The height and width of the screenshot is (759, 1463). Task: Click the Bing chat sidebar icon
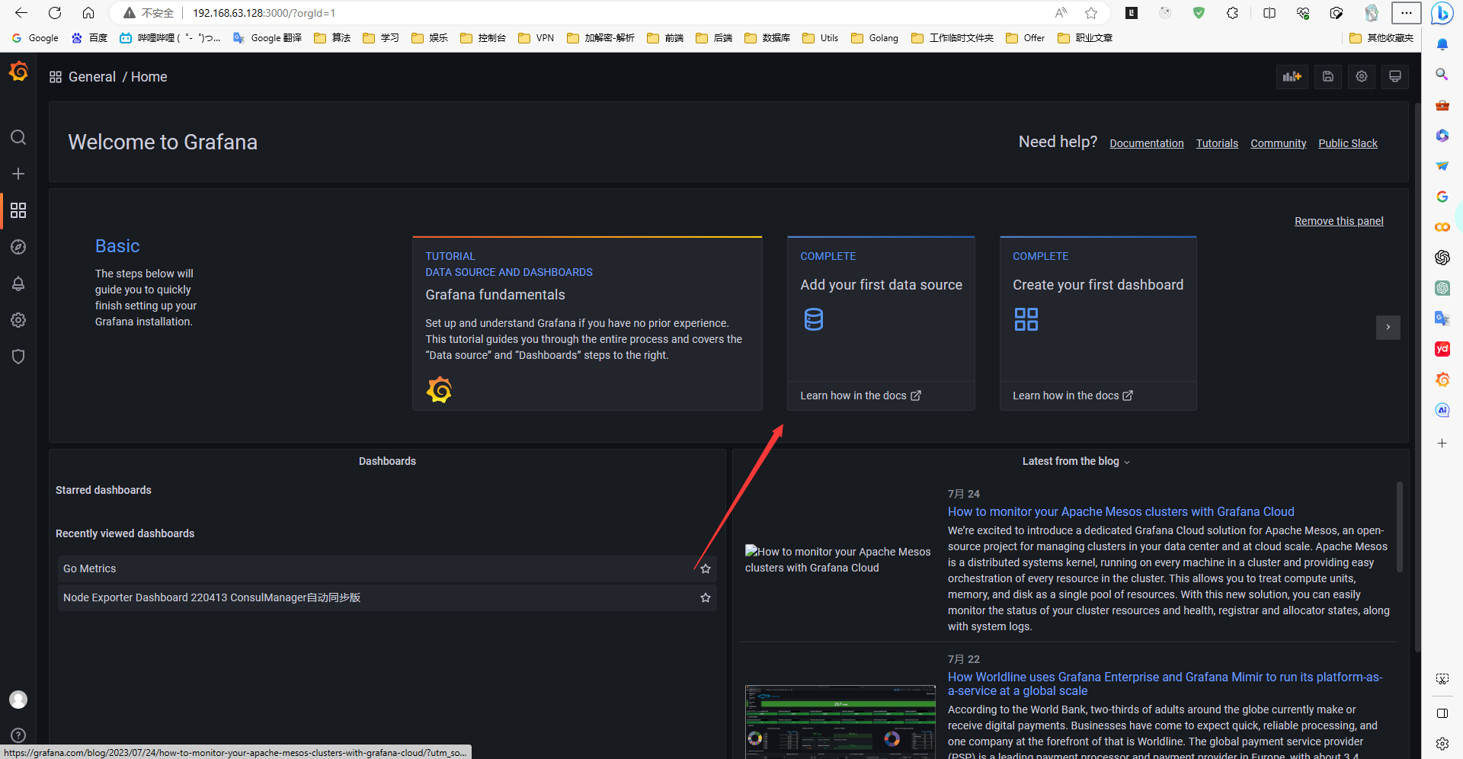coord(1442,13)
